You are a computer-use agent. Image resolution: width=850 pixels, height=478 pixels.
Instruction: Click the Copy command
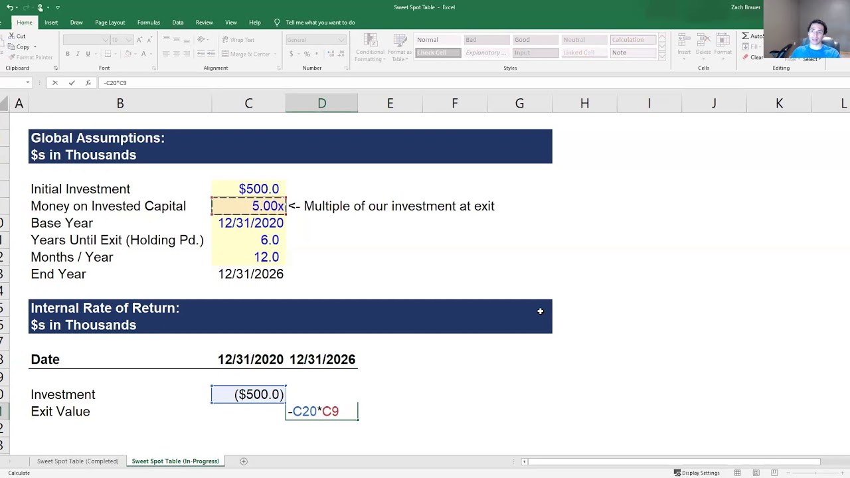19,47
